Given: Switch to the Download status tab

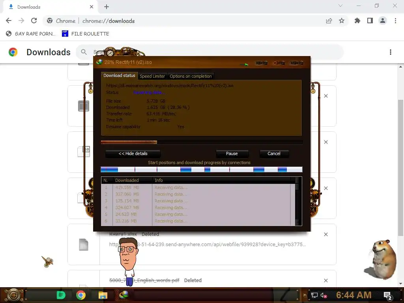Looking at the screenshot, I should point(119,75).
